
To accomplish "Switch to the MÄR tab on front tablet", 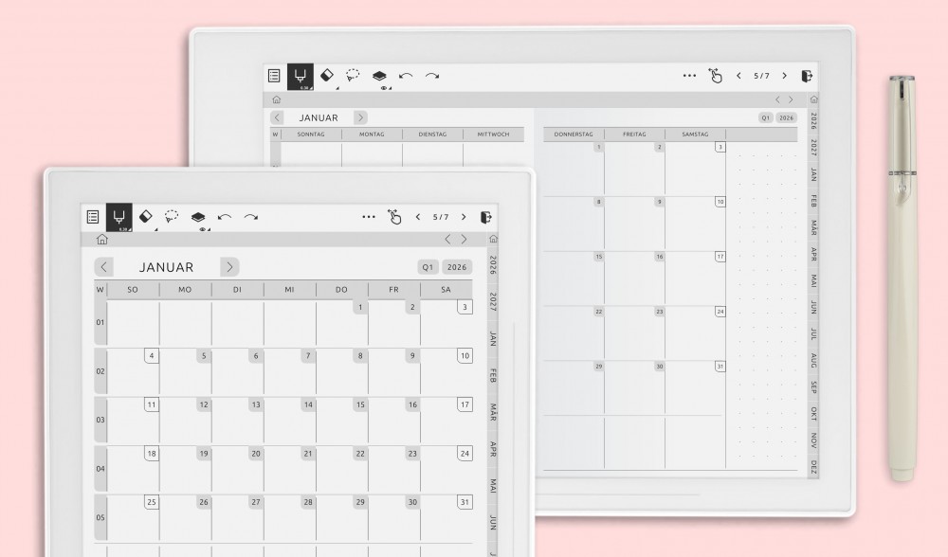I will [493, 412].
